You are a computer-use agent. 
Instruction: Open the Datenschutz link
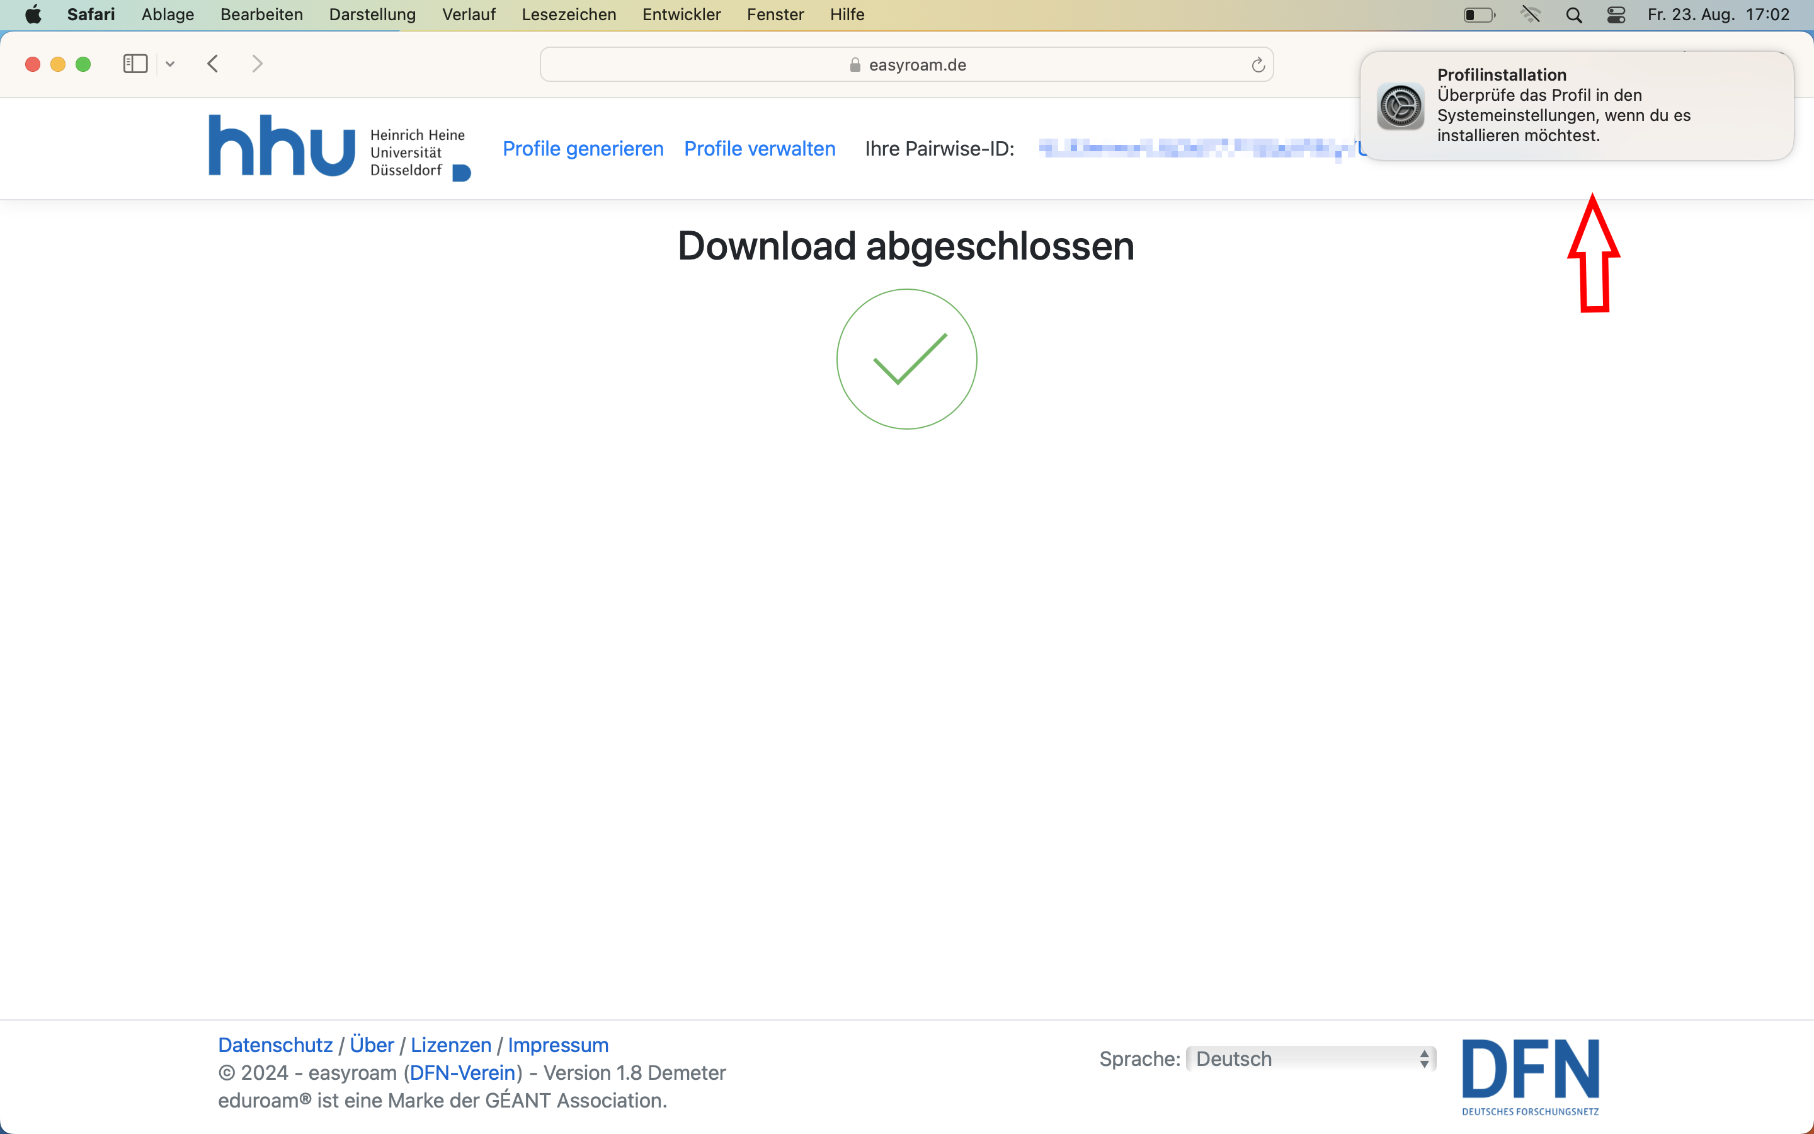tap(275, 1045)
